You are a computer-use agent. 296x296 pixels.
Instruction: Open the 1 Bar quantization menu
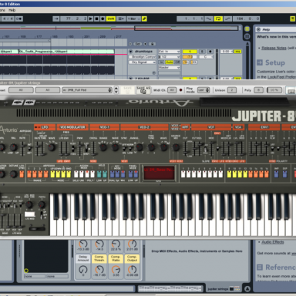[133, 18]
